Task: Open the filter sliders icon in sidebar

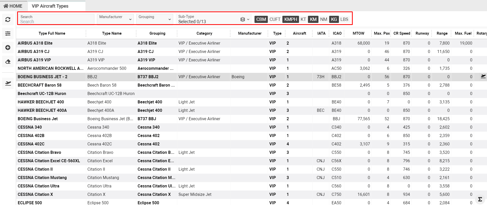Action: [x=8, y=33]
